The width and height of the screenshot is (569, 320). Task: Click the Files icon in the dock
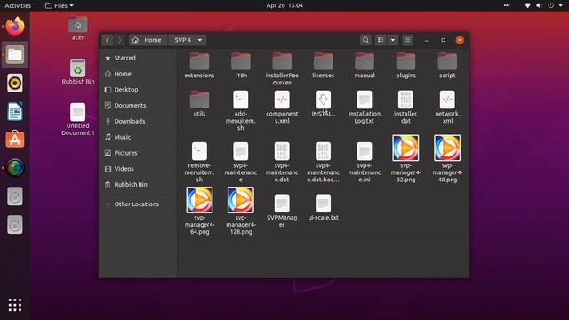click(x=15, y=55)
